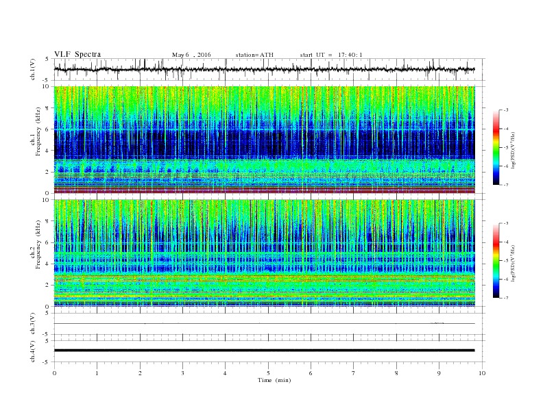The height and width of the screenshot is (419, 543).
Task: Click the 'VLF Spectra' title text
Action: (x=77, y=54)
